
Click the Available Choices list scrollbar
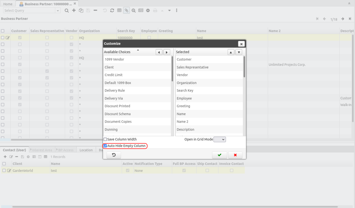tap(172, 69)
